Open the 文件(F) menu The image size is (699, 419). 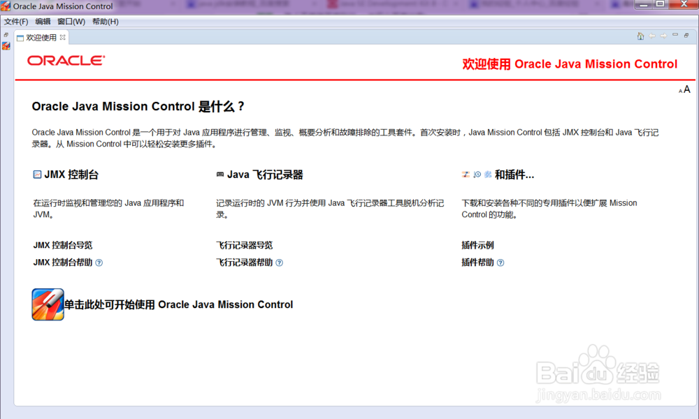[15, 21]
